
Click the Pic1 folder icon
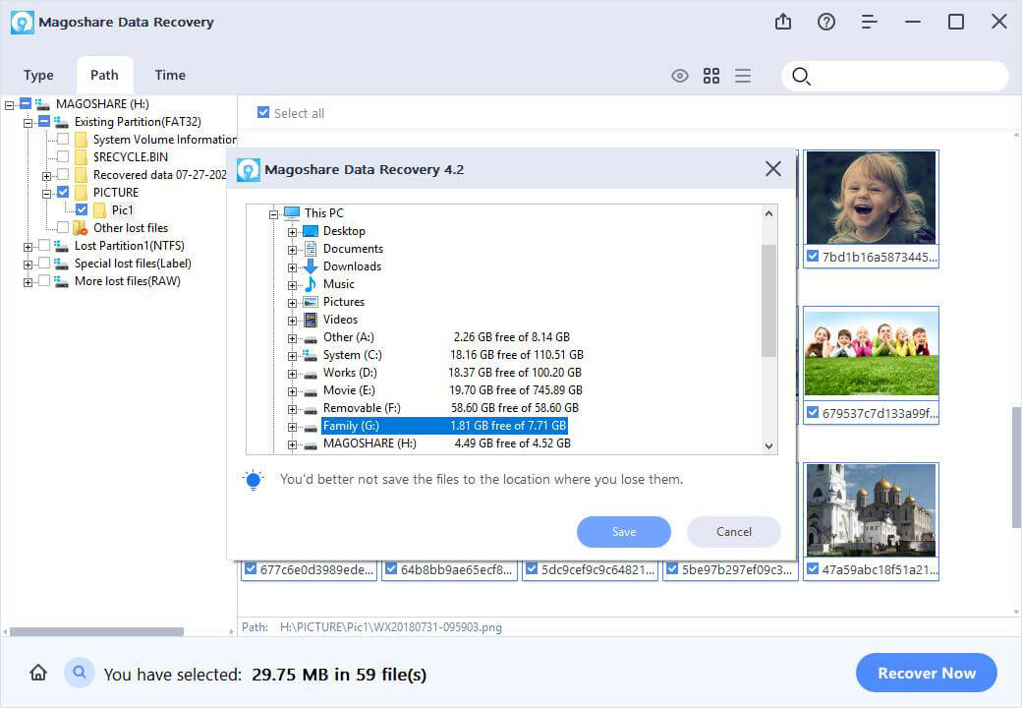(99, 209)
